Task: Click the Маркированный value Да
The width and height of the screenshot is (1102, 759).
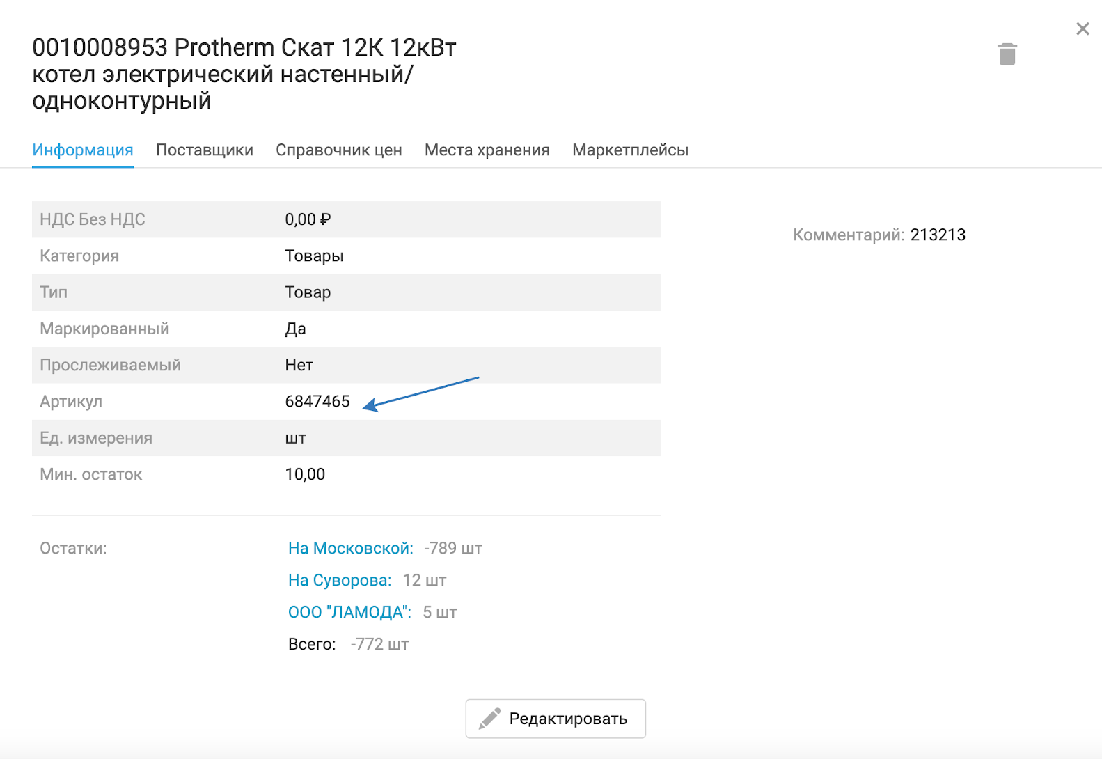Action: pos(295,329)
